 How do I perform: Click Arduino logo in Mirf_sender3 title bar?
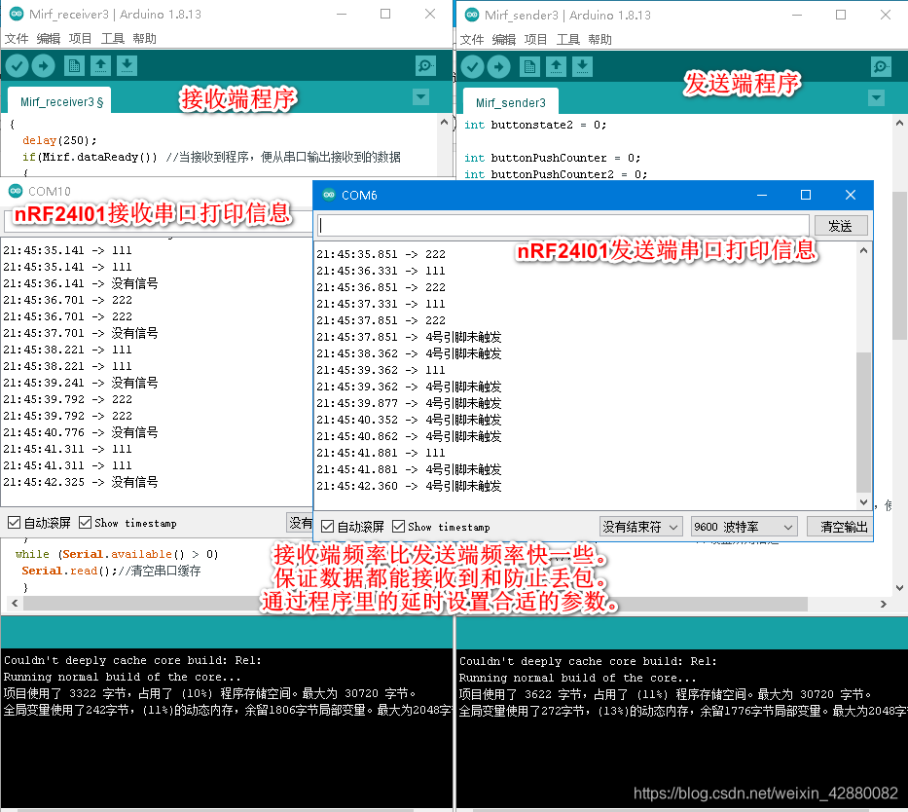472,15
